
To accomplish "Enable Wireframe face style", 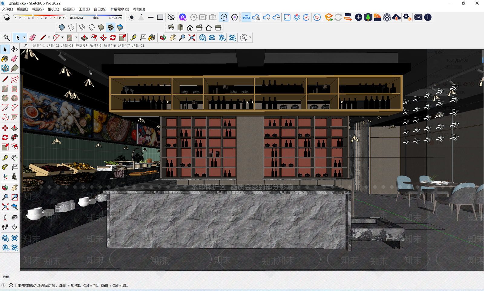I will click(82, 28).
